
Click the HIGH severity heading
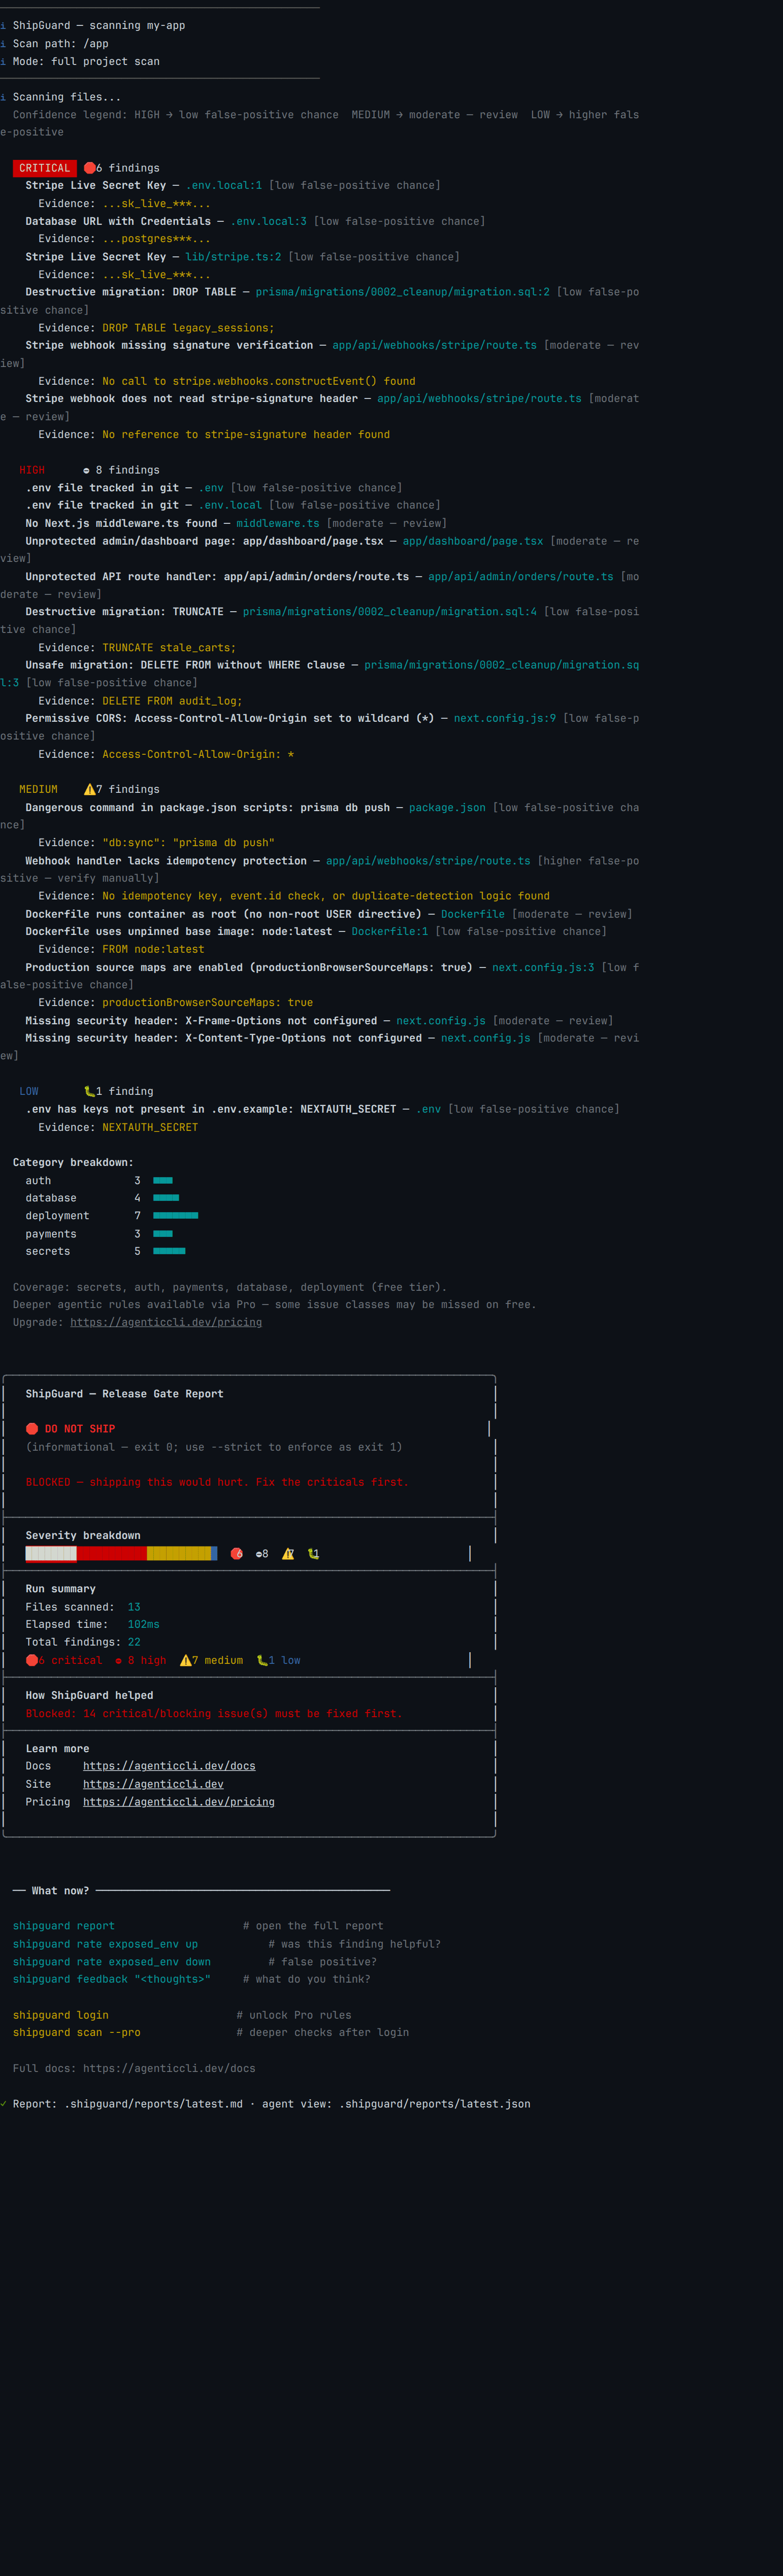pyautogui.click(x=32, y=470)
